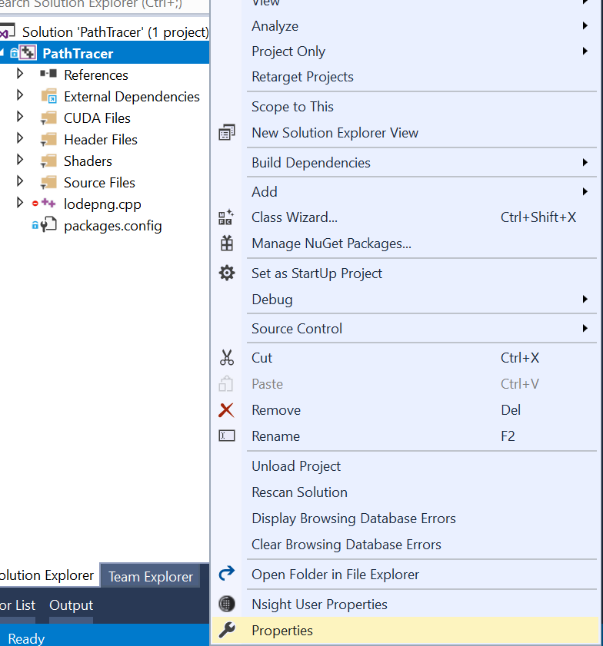
Task: Click the Shaders folder icon
Action: (x=48, y=161)
